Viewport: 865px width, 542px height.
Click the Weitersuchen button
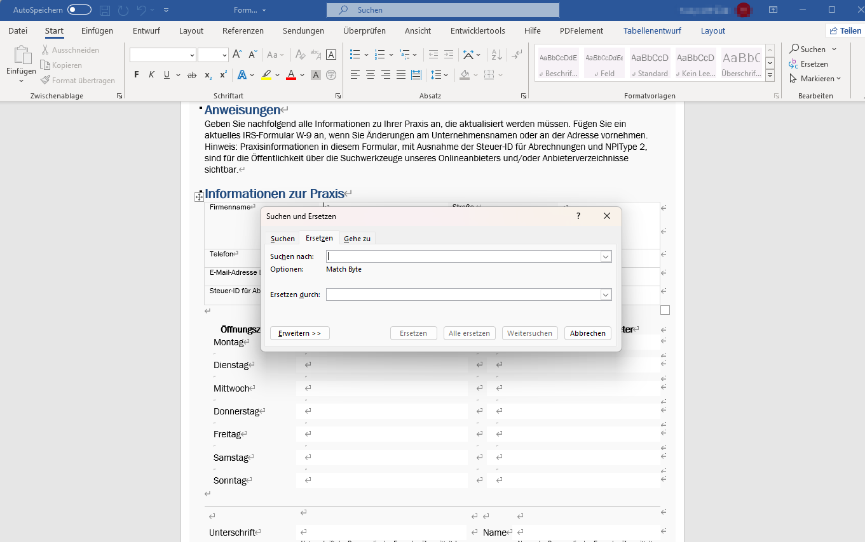point(530,333)
